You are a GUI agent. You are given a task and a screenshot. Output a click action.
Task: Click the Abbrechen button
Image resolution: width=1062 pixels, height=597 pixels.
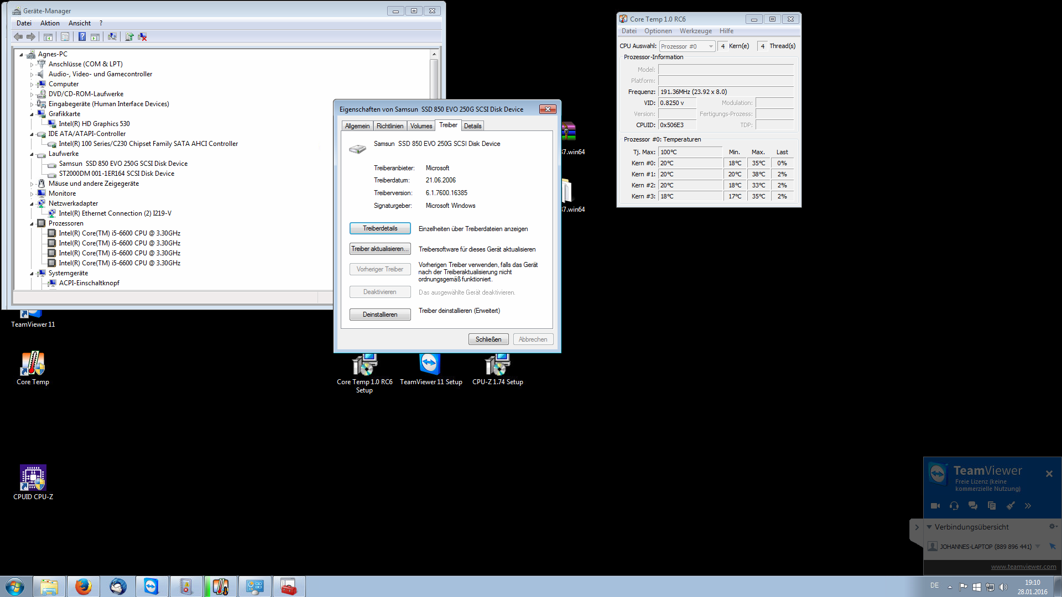pyautogui.click(x=533, y=339)
